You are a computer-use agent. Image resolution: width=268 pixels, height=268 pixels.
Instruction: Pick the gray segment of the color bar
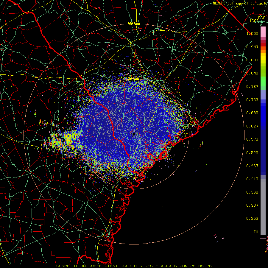coord(263,207)
